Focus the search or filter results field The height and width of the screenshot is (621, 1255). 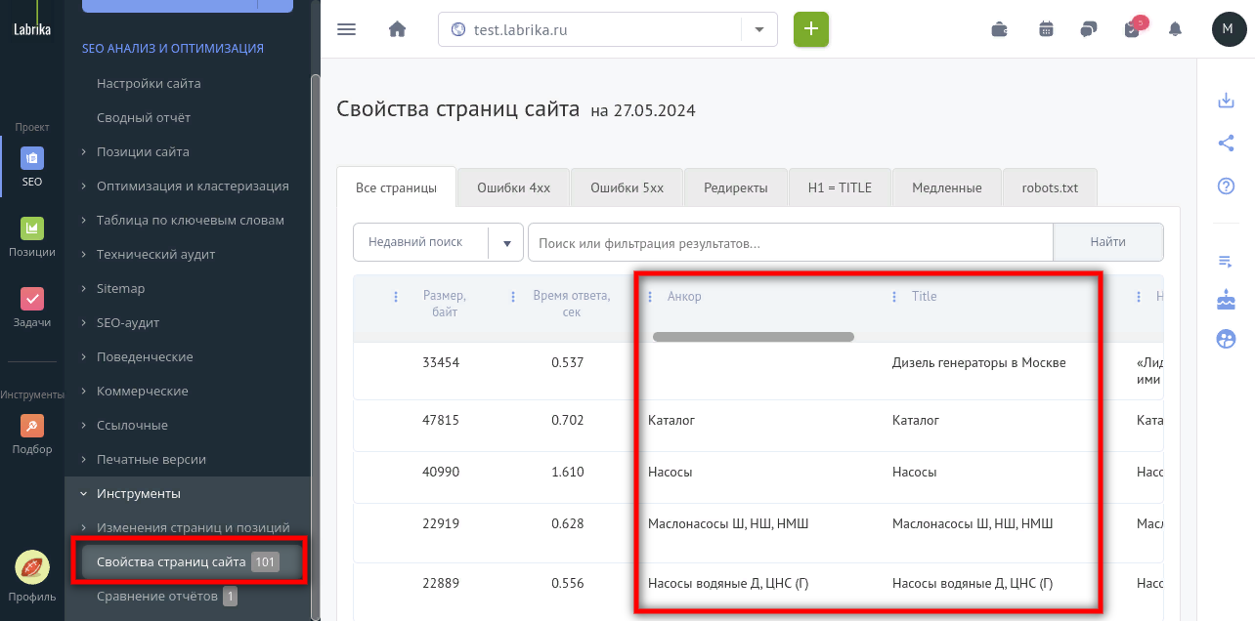click(791, 242)
